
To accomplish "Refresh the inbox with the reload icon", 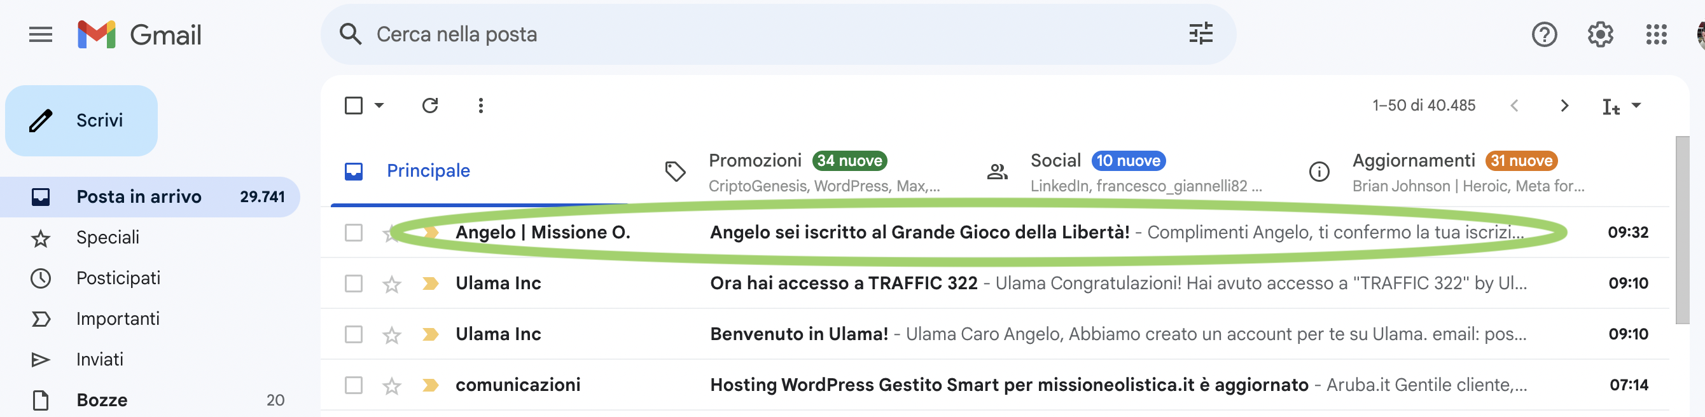I will [430, 106].
